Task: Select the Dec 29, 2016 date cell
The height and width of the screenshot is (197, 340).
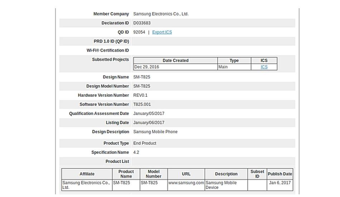Action: tap(147, 67)
